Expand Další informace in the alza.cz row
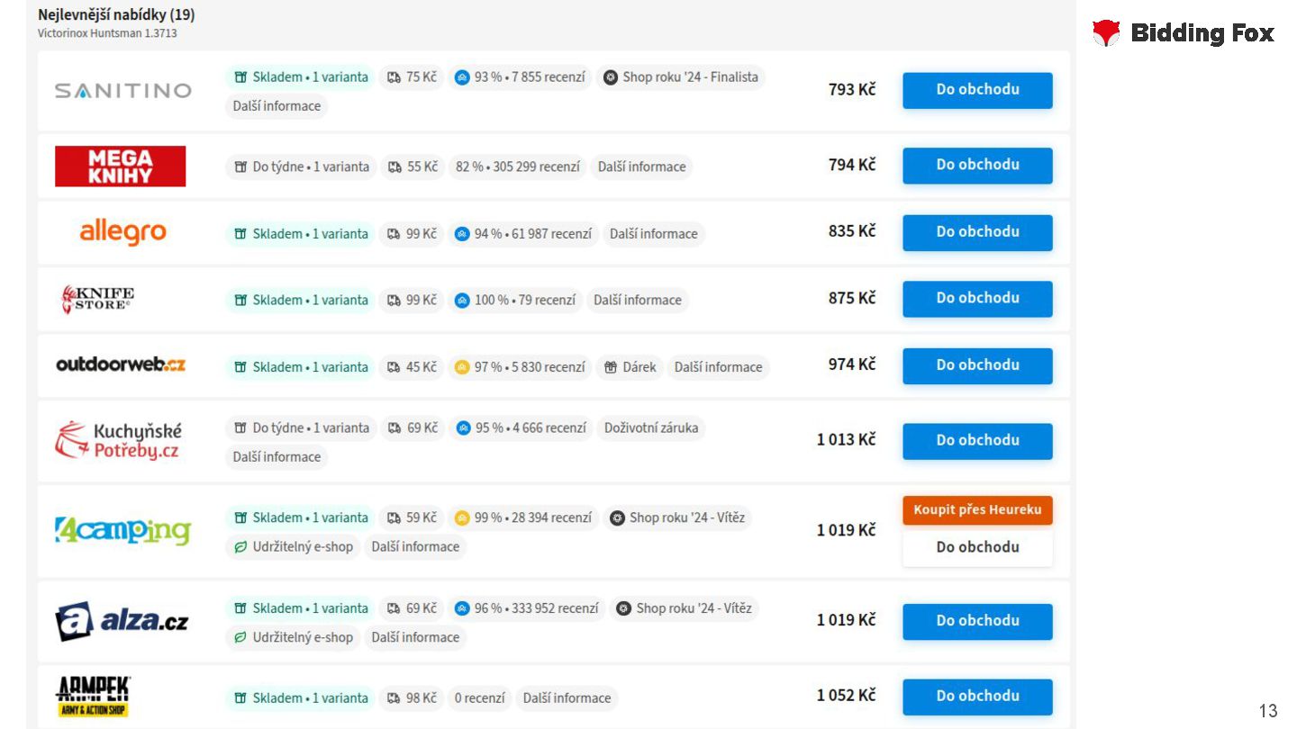The image size is (1297, 729). [x=415, y=637]
